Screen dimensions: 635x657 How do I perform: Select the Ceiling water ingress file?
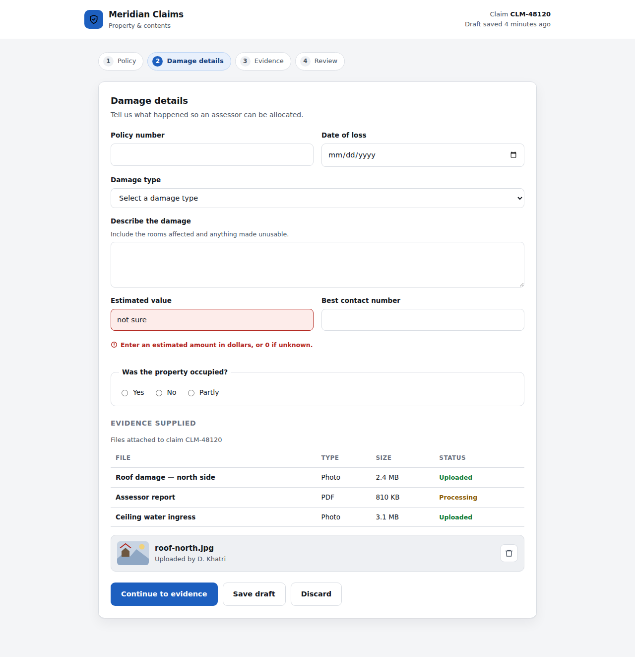point(155,517)
